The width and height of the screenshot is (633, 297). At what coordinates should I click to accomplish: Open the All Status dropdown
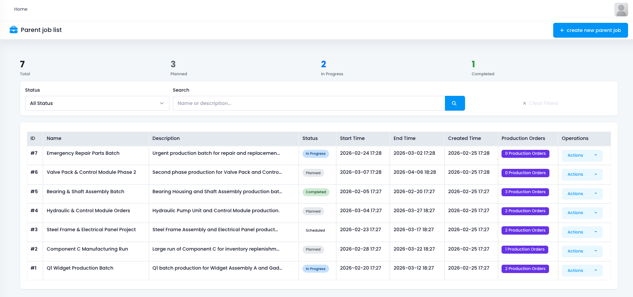97,103
